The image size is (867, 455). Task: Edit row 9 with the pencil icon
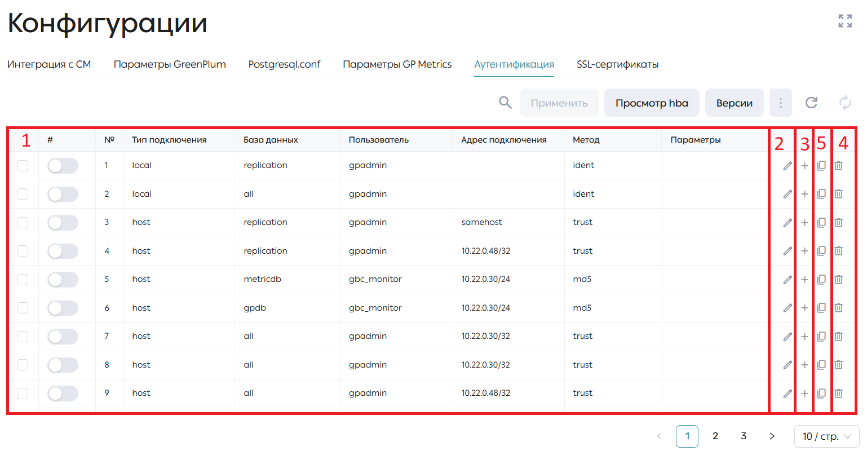pyautogui.click(x=788, y=394)
